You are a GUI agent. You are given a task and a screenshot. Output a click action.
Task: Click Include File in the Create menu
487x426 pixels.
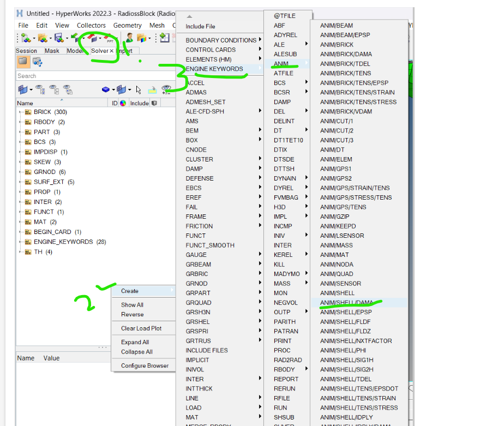220,26
